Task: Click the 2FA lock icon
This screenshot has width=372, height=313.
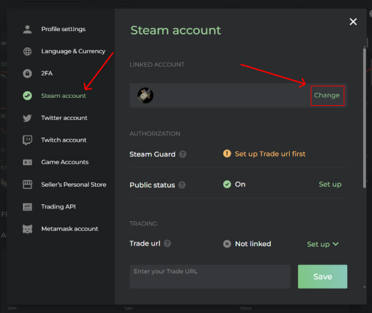Action: (27, 74)
